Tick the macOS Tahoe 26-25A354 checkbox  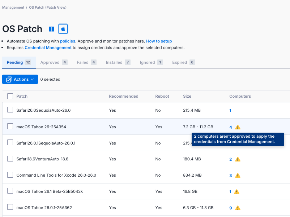click(x=10, y=126)
